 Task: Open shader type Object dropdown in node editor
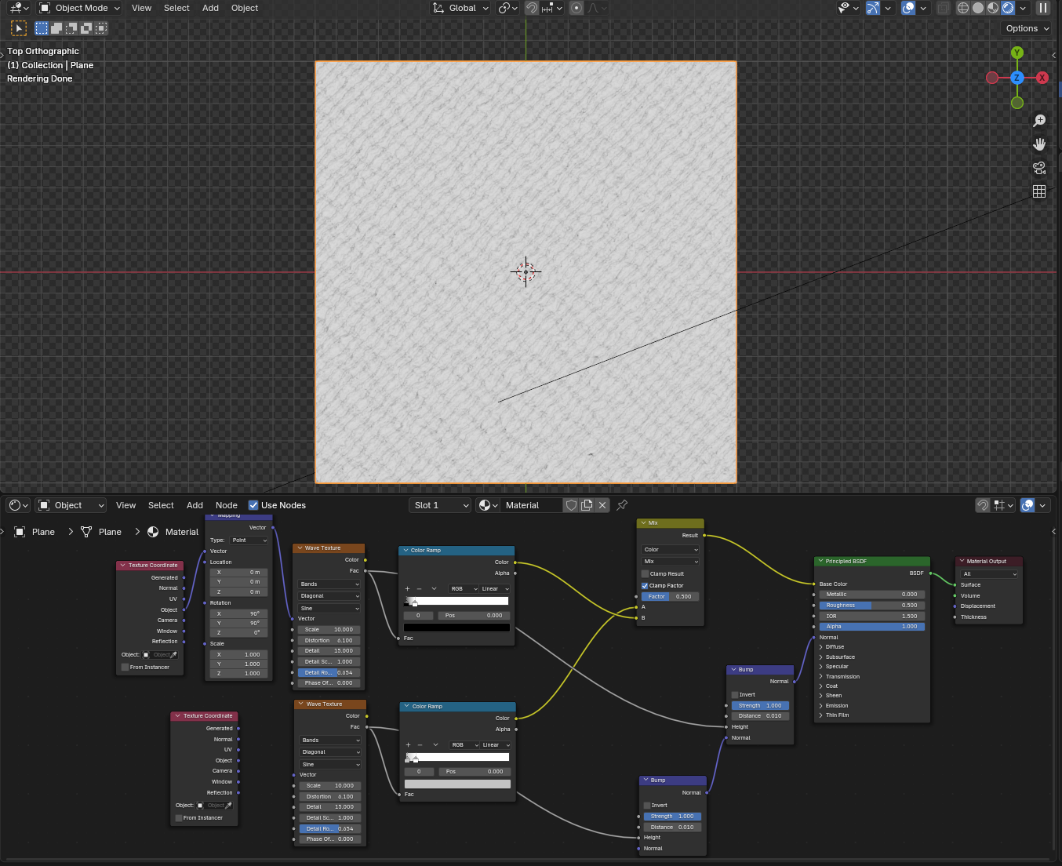(71, 505)
